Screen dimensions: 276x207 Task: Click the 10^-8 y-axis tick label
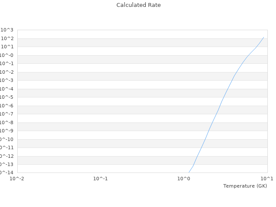point(7,122)
